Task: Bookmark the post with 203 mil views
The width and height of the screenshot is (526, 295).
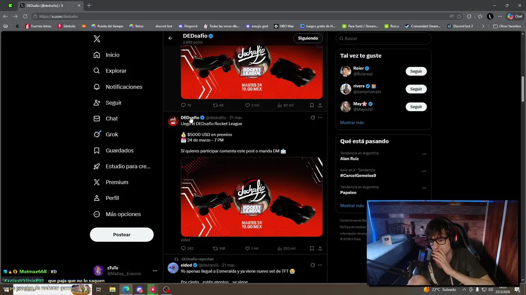Action: click(311, 248)
